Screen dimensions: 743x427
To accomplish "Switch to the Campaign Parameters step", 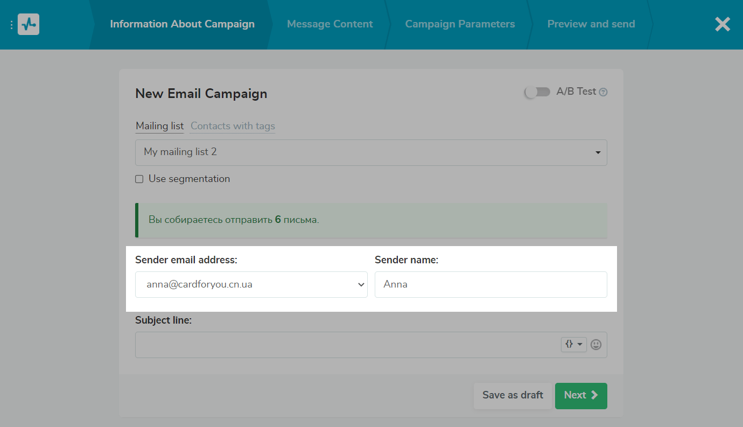I will [460, 24].
